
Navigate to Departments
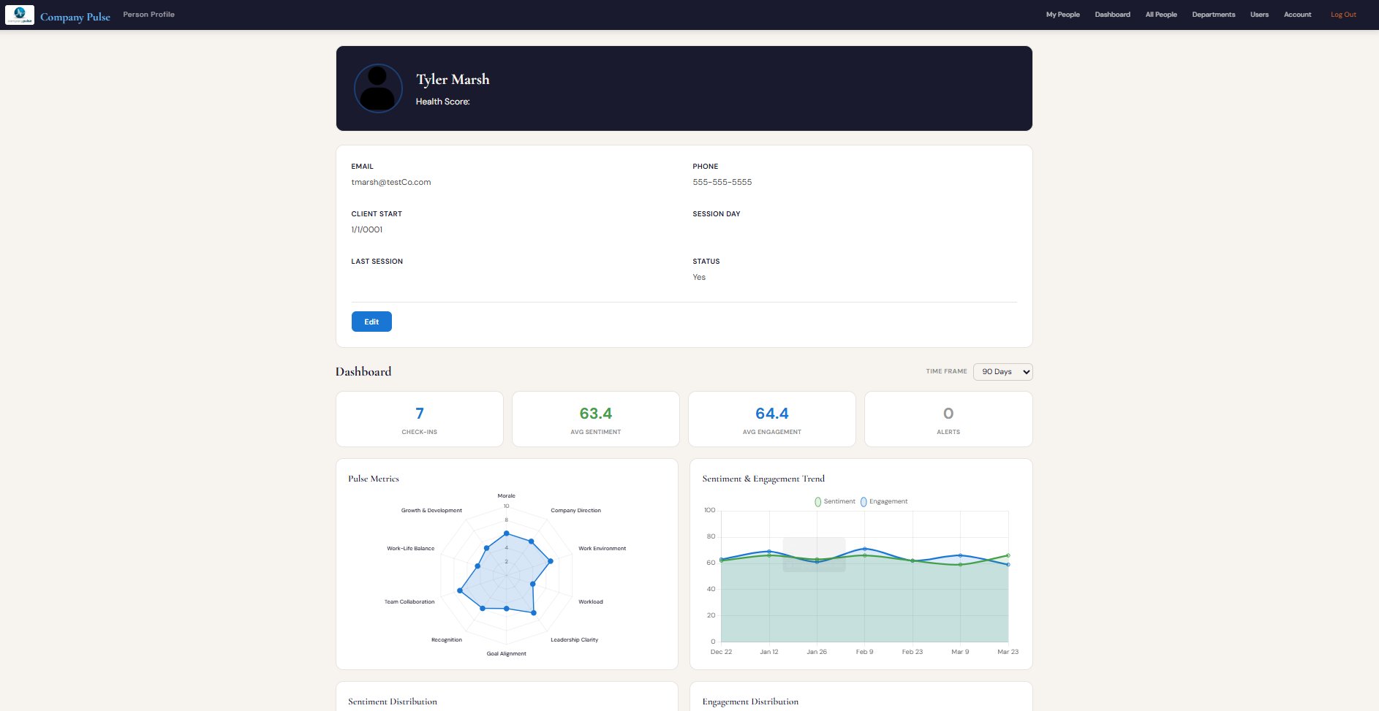[1213, 15]
